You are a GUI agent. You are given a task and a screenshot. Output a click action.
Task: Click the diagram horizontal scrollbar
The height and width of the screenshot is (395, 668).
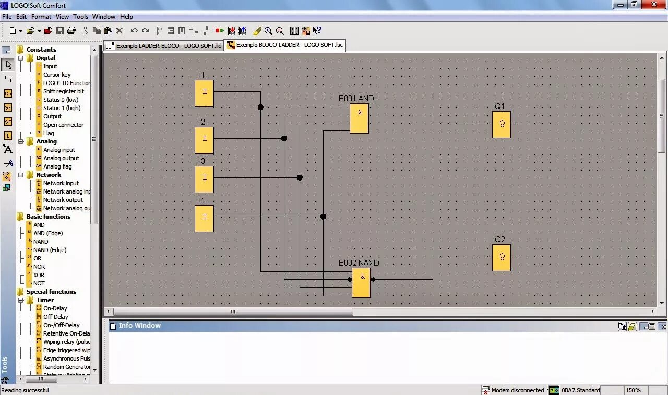(x=233, y=312)
